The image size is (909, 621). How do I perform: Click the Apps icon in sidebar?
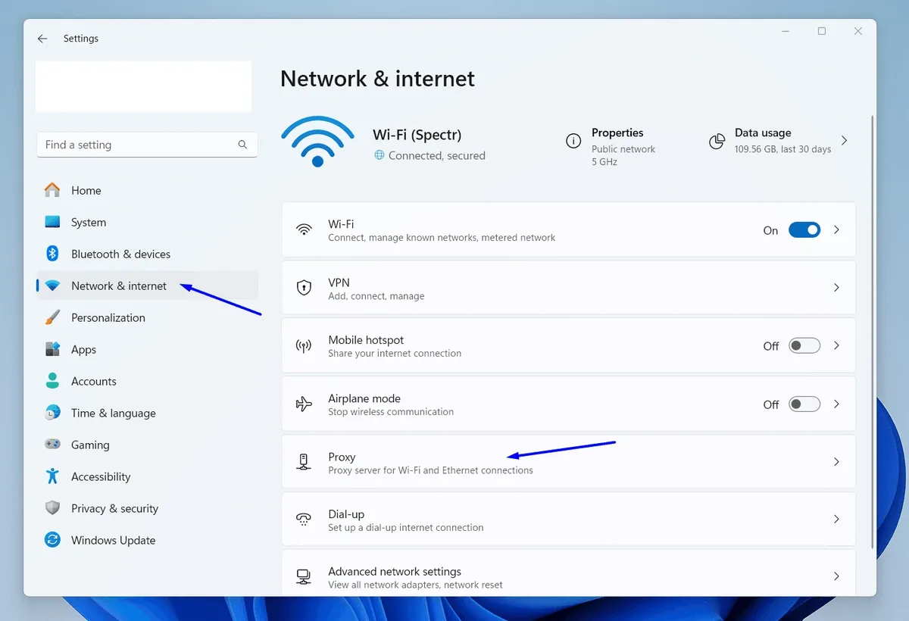pos(52,349)
